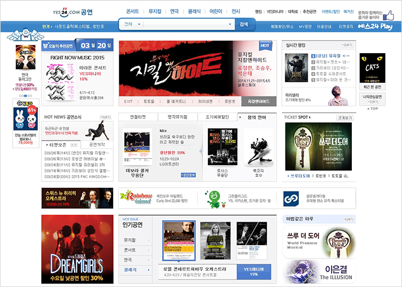Screen dimensions: 402x287
Task: Open the 클래식 top menu
Action: tap(195, 11)
